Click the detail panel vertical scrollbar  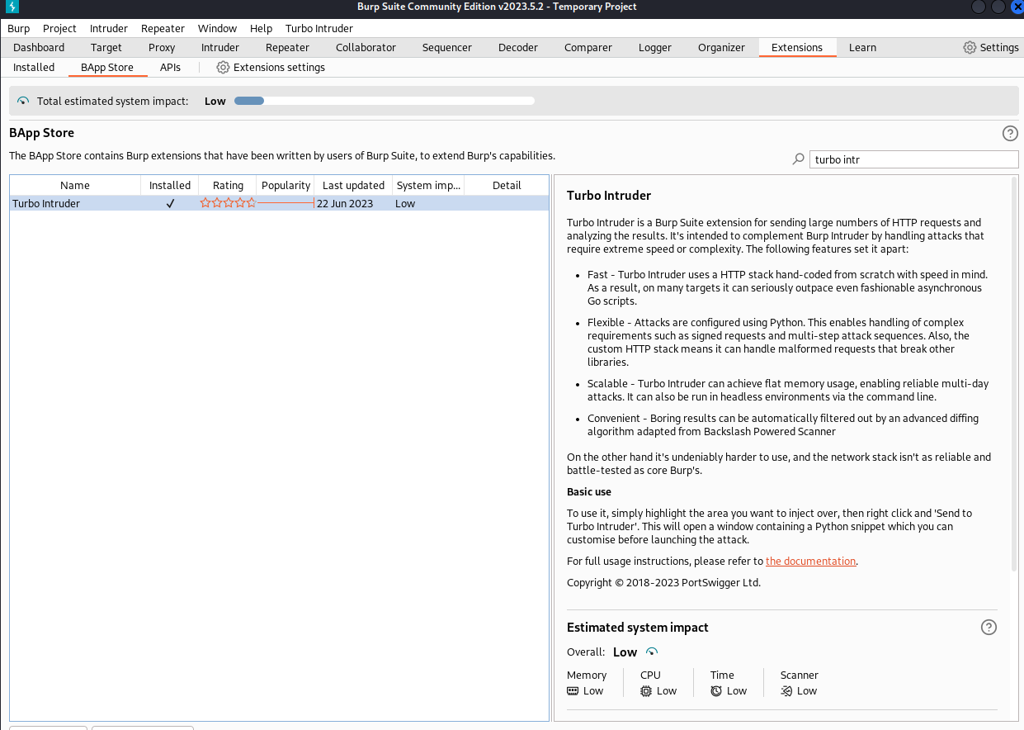coord(1014,373)
